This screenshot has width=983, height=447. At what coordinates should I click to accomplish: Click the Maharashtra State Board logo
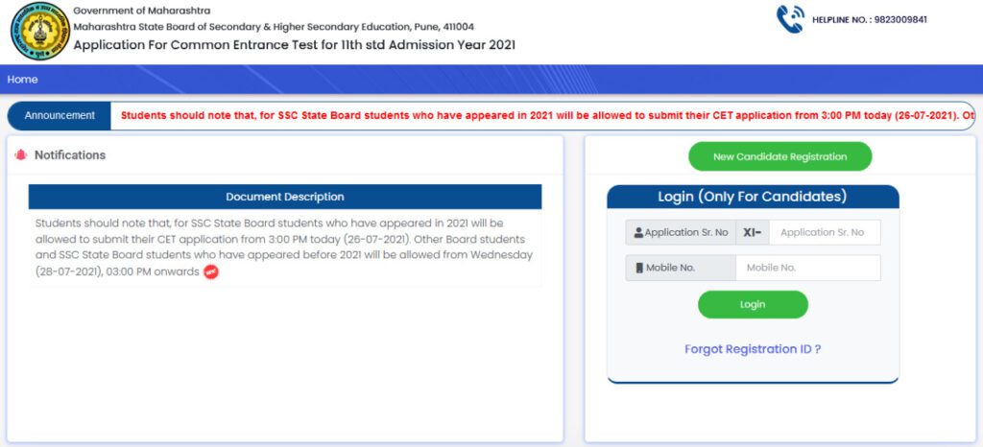tap(40, 33)
